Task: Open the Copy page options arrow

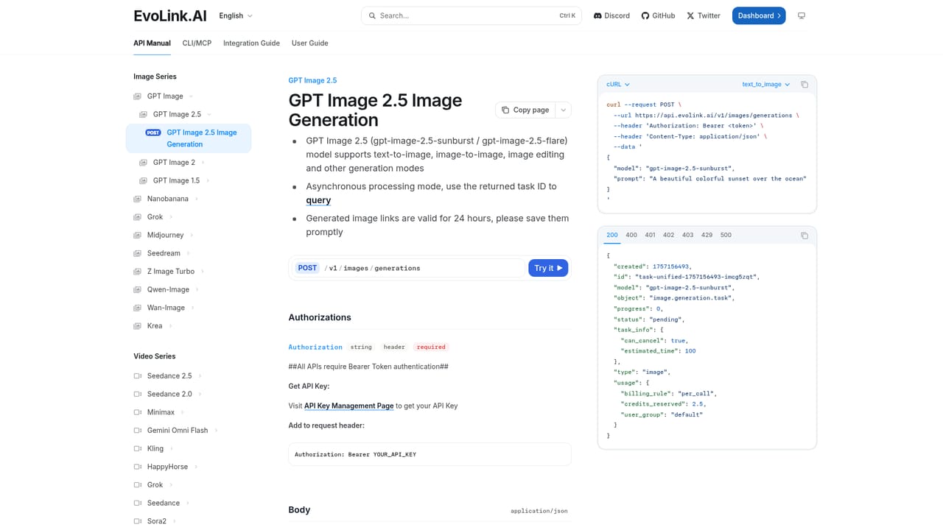Action: pos(564,110)
